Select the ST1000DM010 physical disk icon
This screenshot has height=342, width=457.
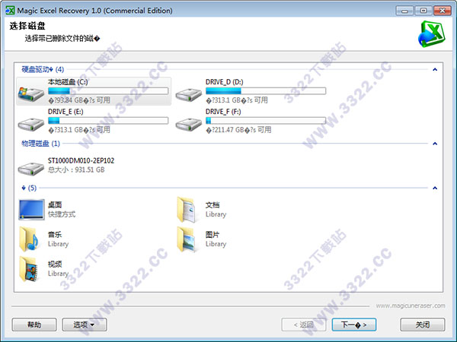31,169
